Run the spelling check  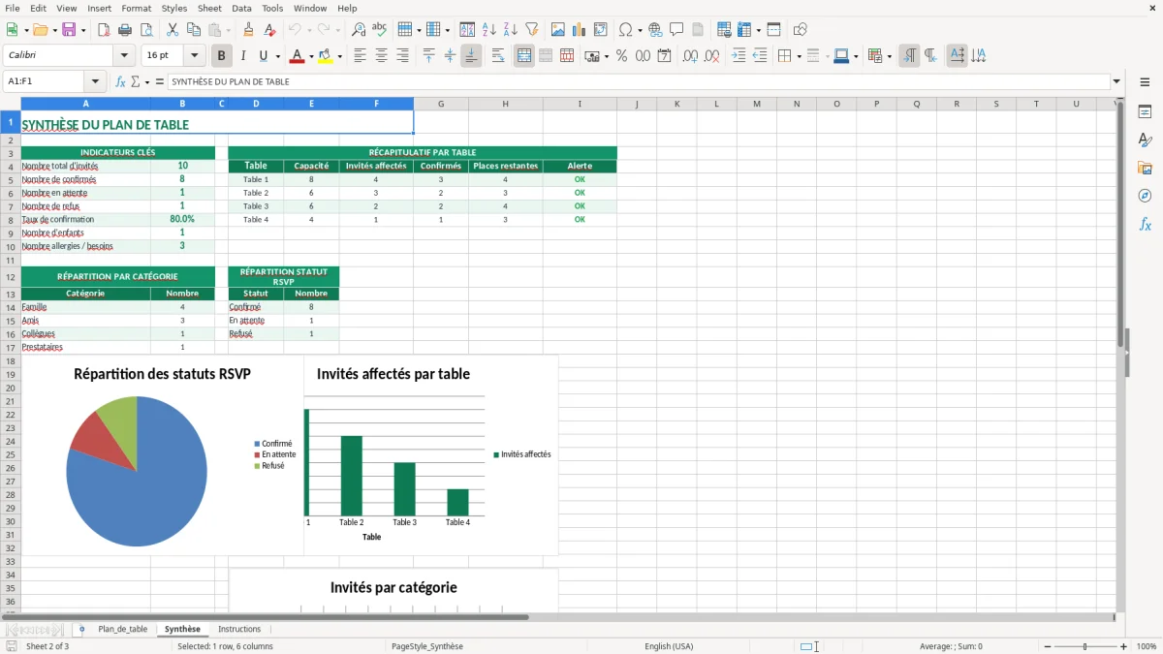pyautogui.click(x=380, y=30)
